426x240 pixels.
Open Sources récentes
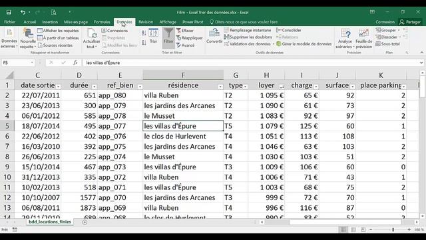click(x=55, y=45)
